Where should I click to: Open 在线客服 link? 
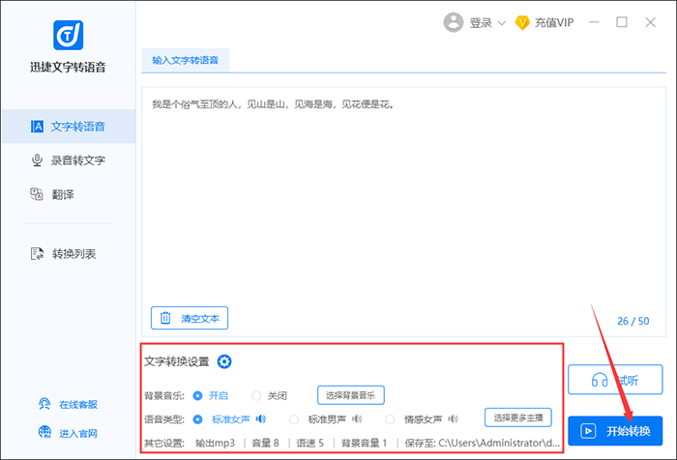(x=78, y=405)
